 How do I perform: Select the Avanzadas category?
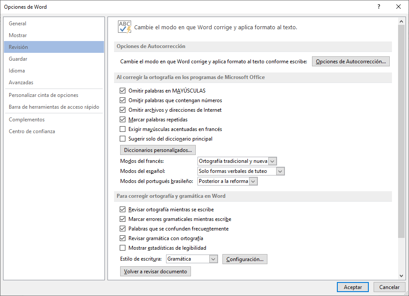tap(21, 83)
